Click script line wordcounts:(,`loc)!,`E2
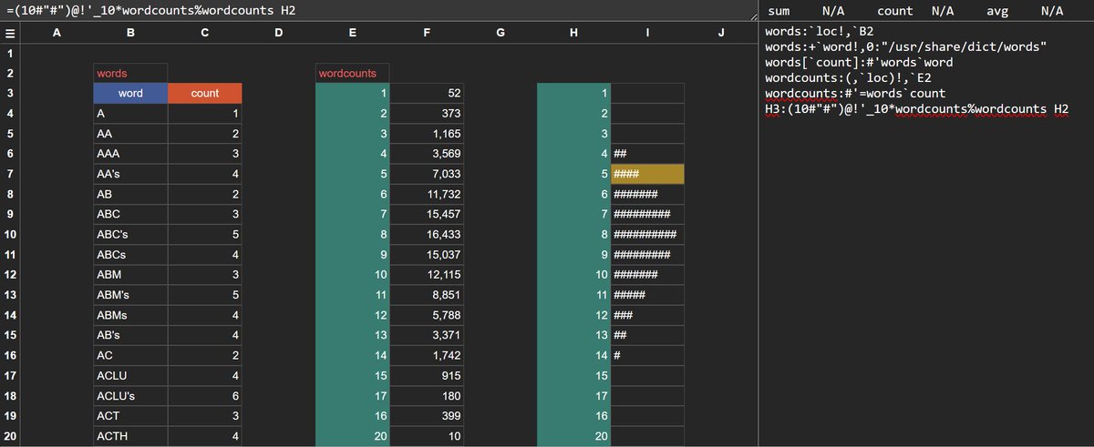 [x=848, y=78]
